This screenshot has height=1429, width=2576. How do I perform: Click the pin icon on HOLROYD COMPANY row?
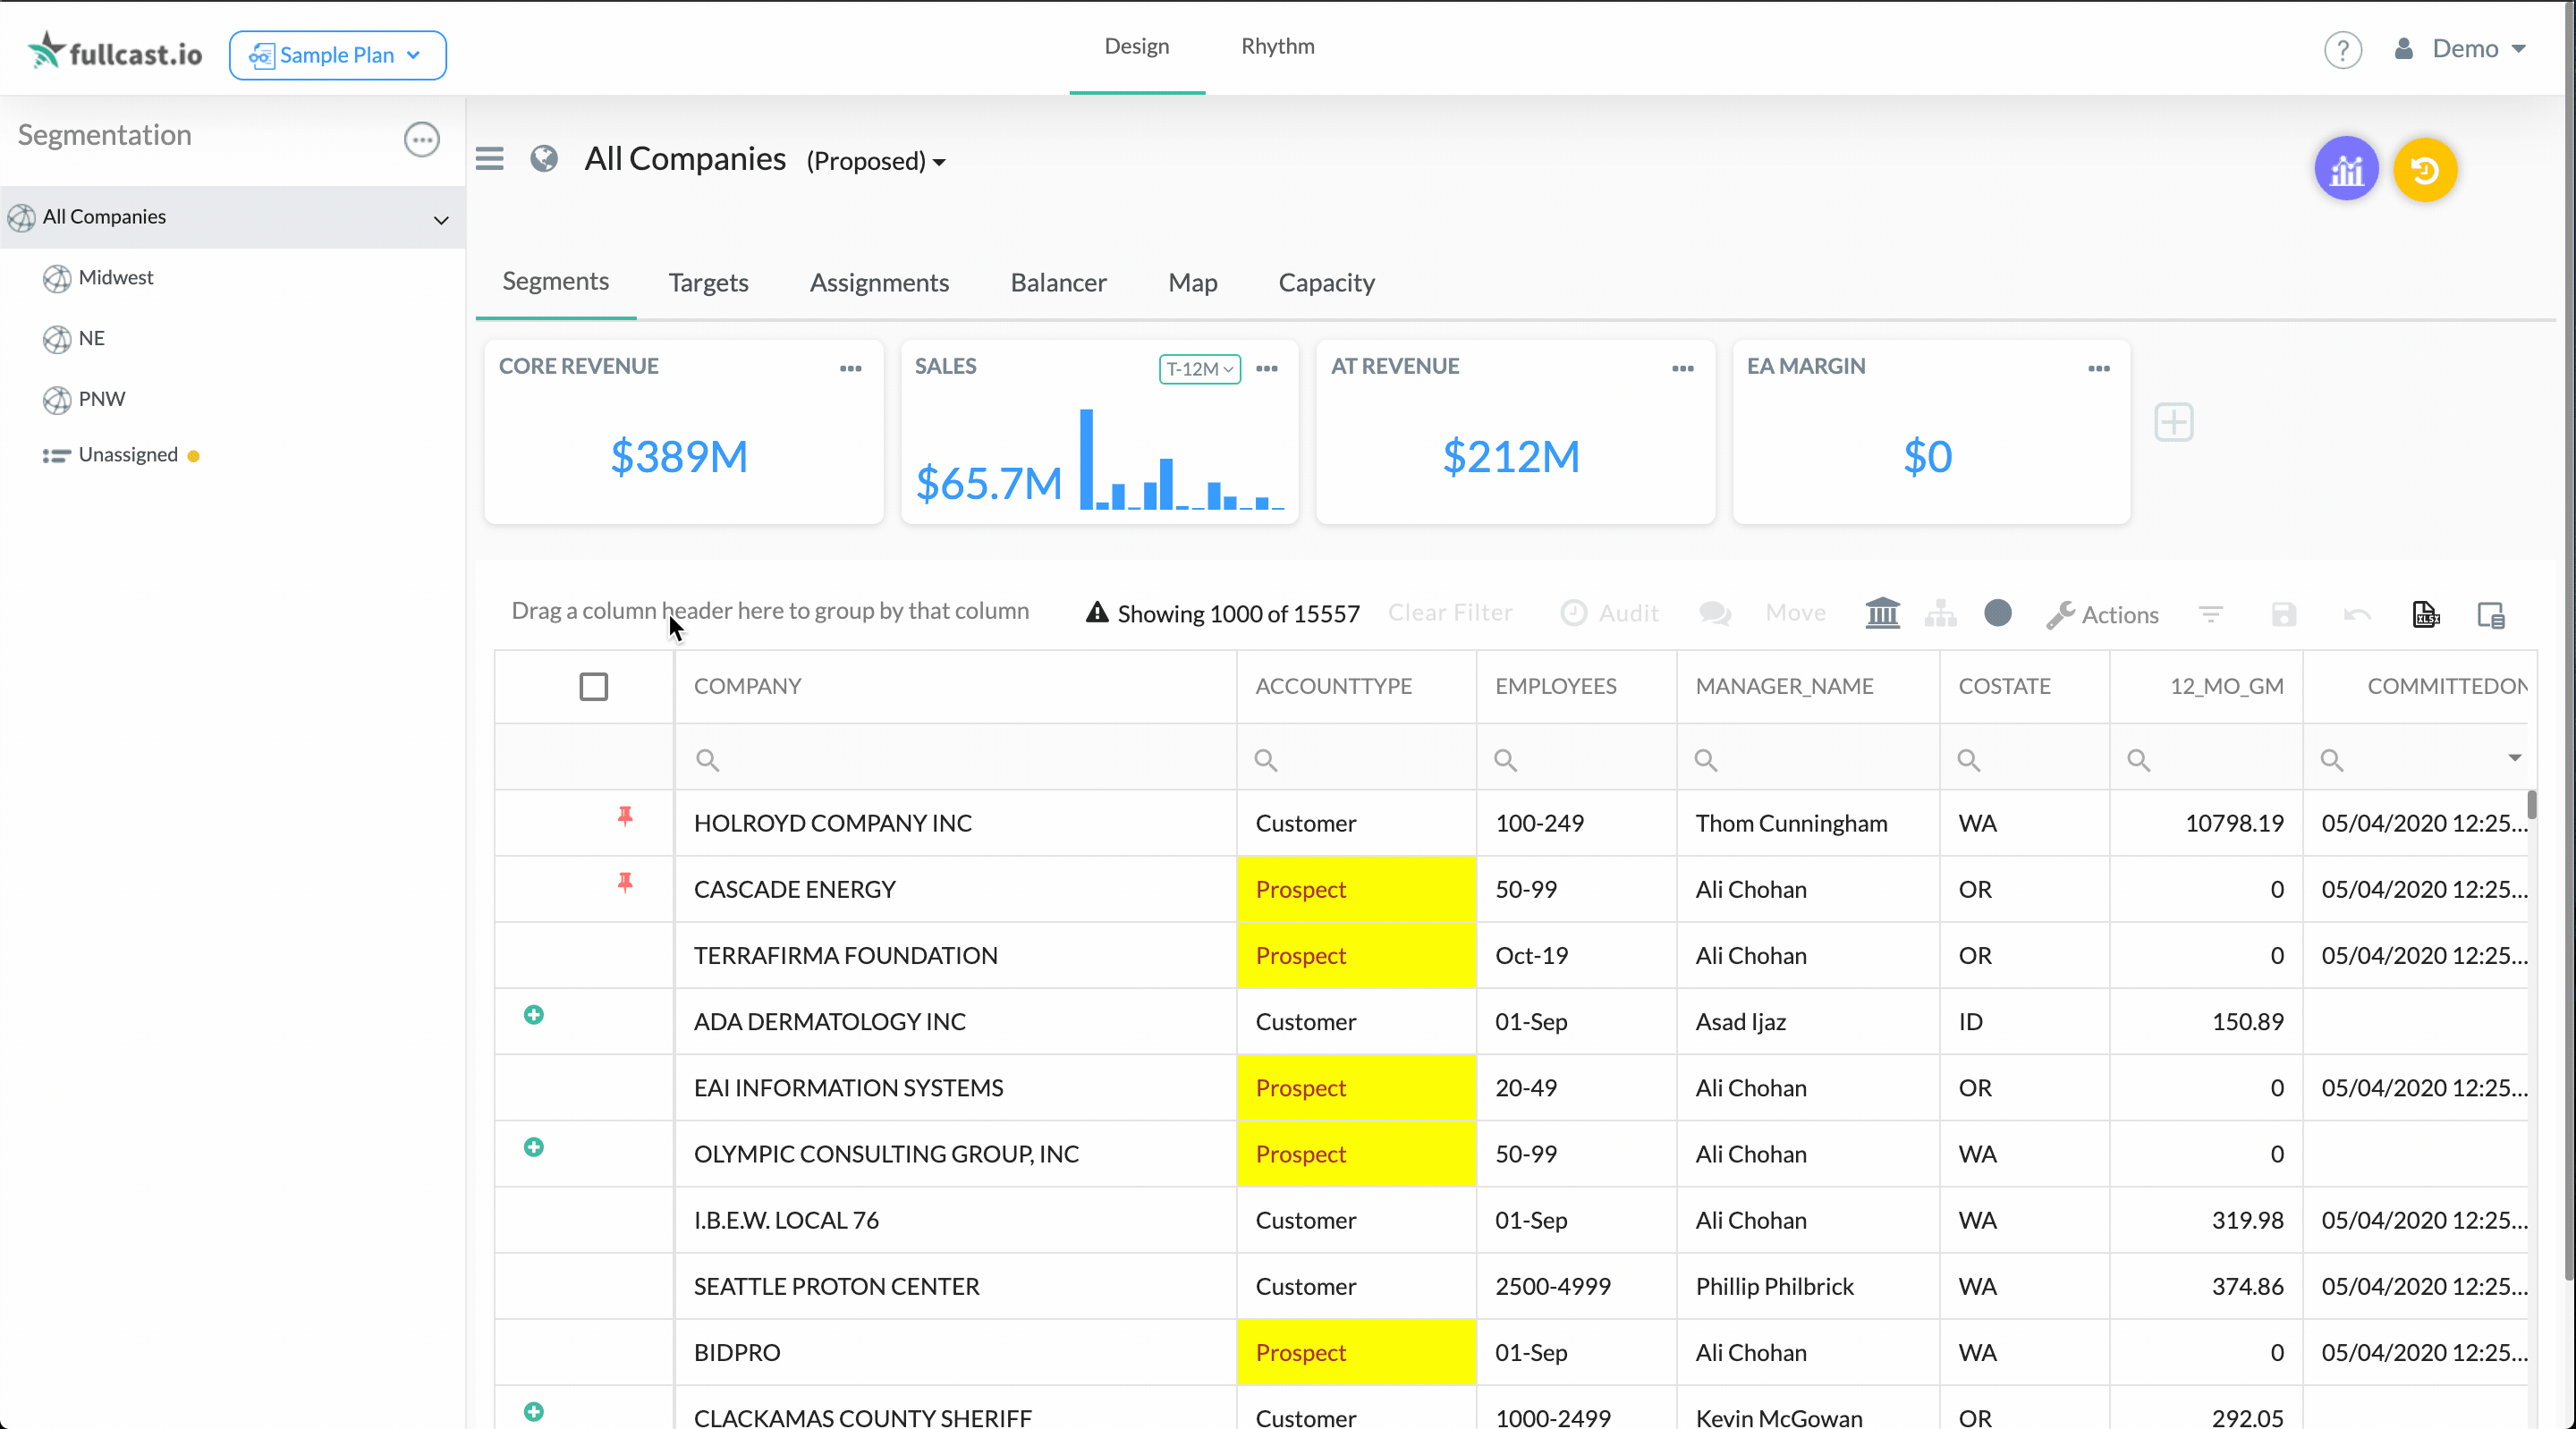coord(625,817)
